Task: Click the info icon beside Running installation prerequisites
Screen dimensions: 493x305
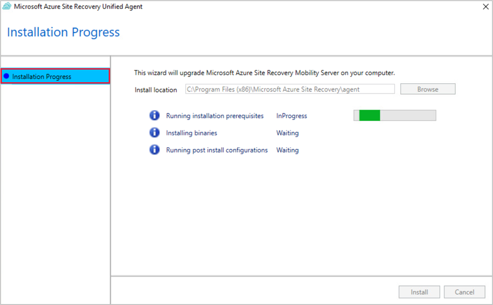Action: tap(154, 115)
